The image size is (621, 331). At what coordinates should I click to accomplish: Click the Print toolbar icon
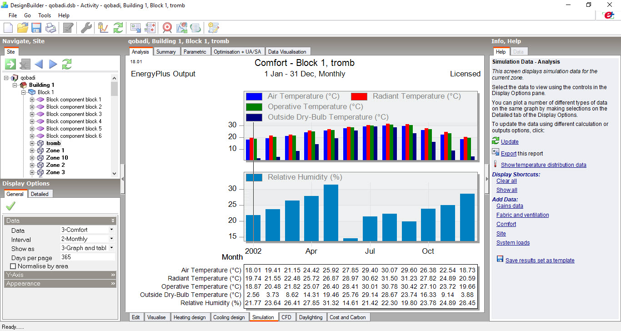click(50, 28)
